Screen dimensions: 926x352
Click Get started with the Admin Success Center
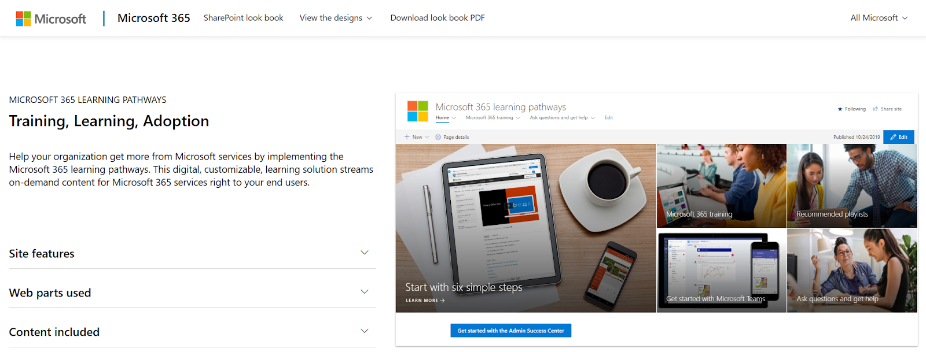click(511, 331)
